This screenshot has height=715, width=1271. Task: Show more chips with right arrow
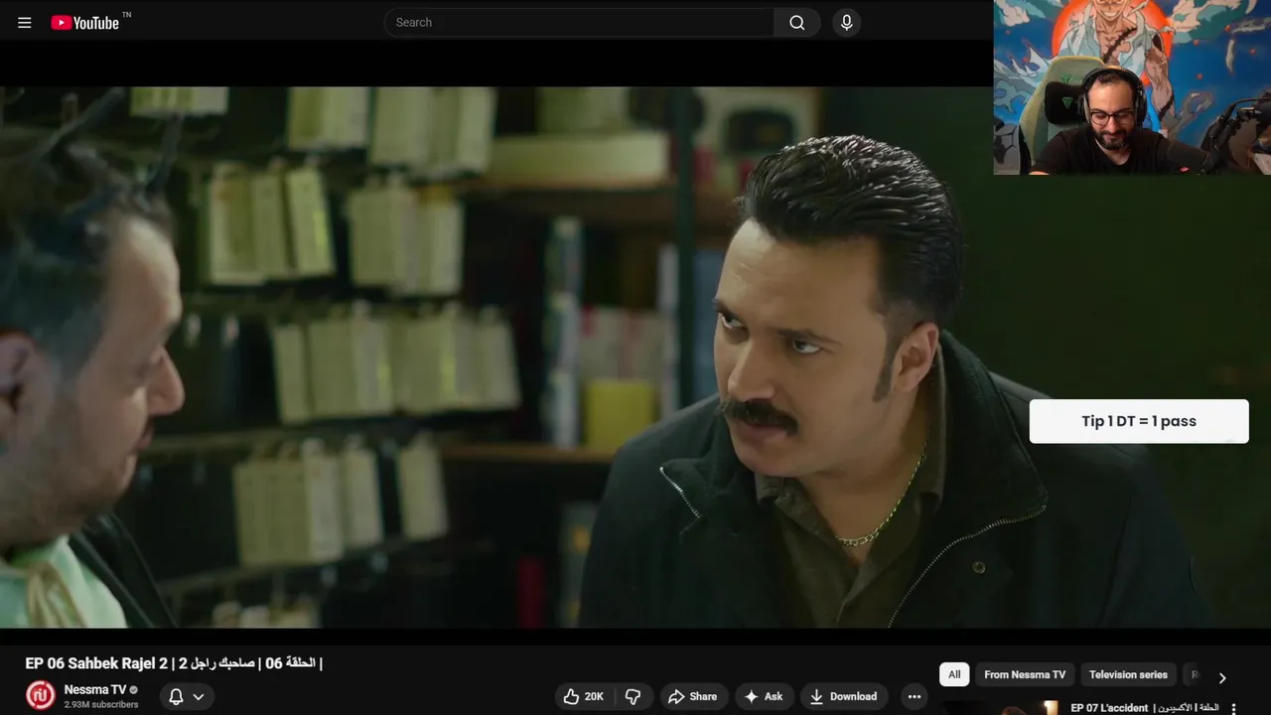[x=1222, y=677]
